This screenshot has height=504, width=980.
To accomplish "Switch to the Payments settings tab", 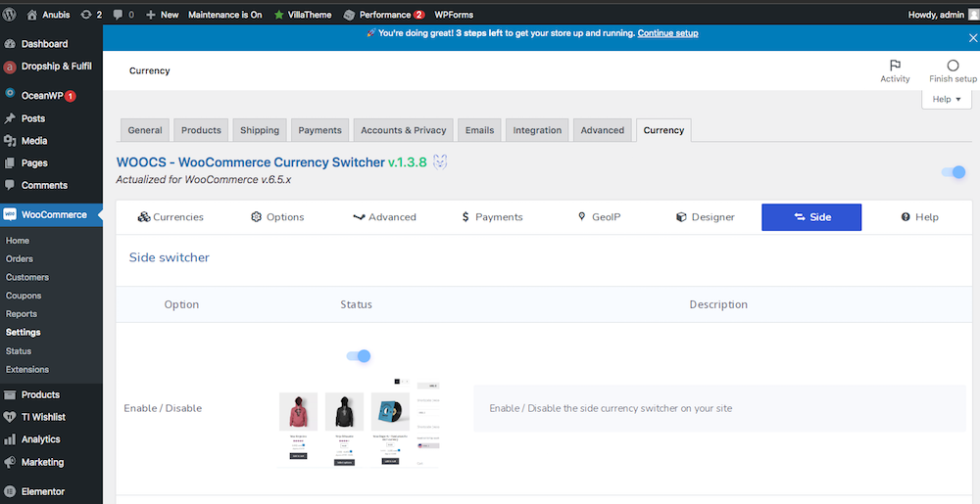I will click(320, 130).
